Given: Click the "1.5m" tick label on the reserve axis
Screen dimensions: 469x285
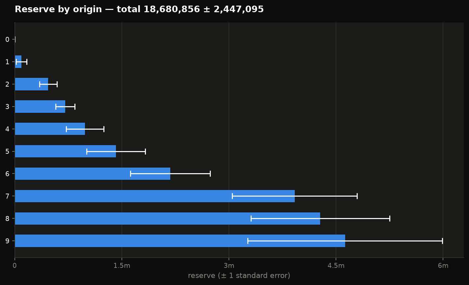Looking at the screenshot, I should [x=122, y=266].
